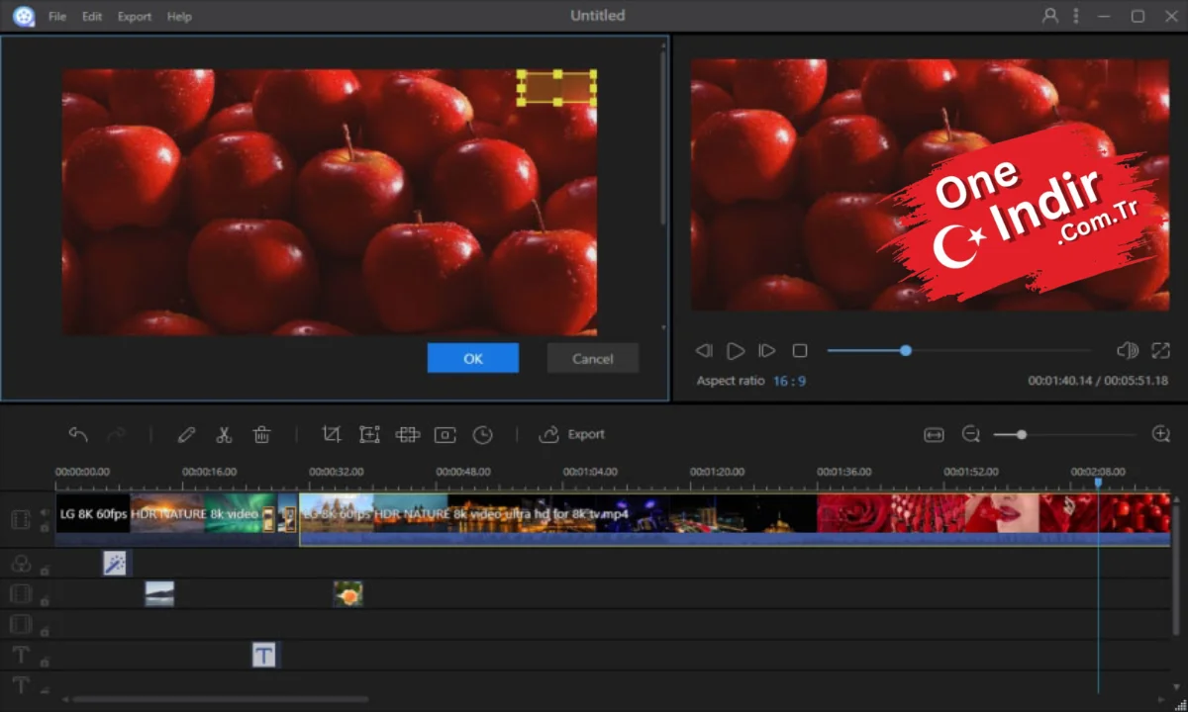
Task: Click the Delete trash can icon
Action: 261,434
